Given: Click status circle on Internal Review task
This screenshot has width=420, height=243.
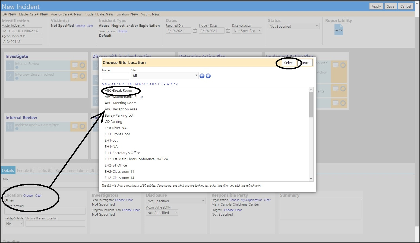Looking at the screenshot, I should pyautogui.click(x=82, y=65).
